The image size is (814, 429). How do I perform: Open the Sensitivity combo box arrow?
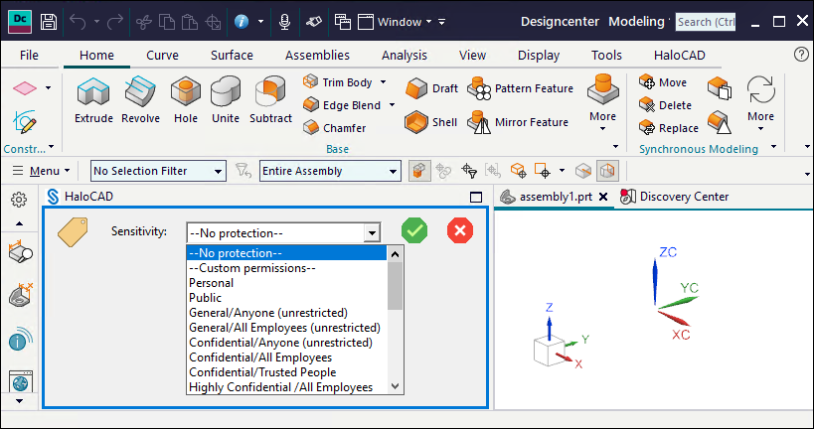[372, 233]
